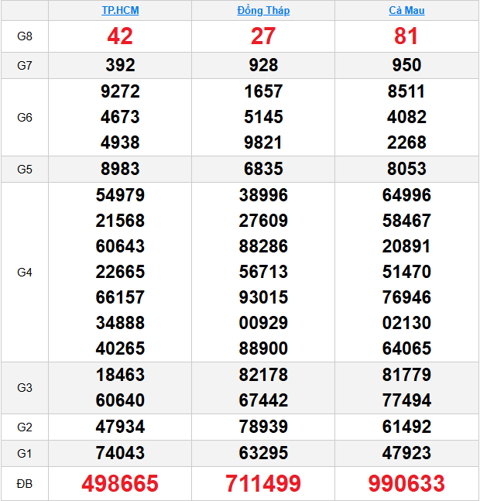Image resolution: width=480 pixels, height=501 pixels.
Task: Click the G8 row label
Action: click(25, 36)
